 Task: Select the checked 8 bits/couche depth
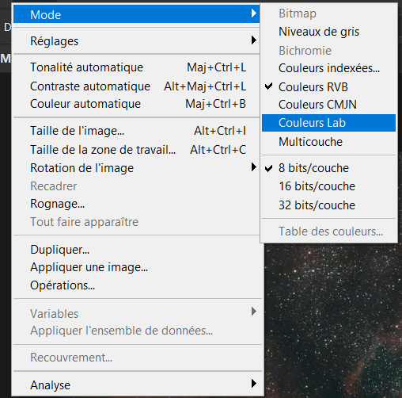coord(328,168)
